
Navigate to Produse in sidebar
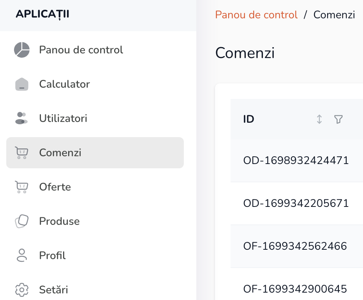(59, 221)
